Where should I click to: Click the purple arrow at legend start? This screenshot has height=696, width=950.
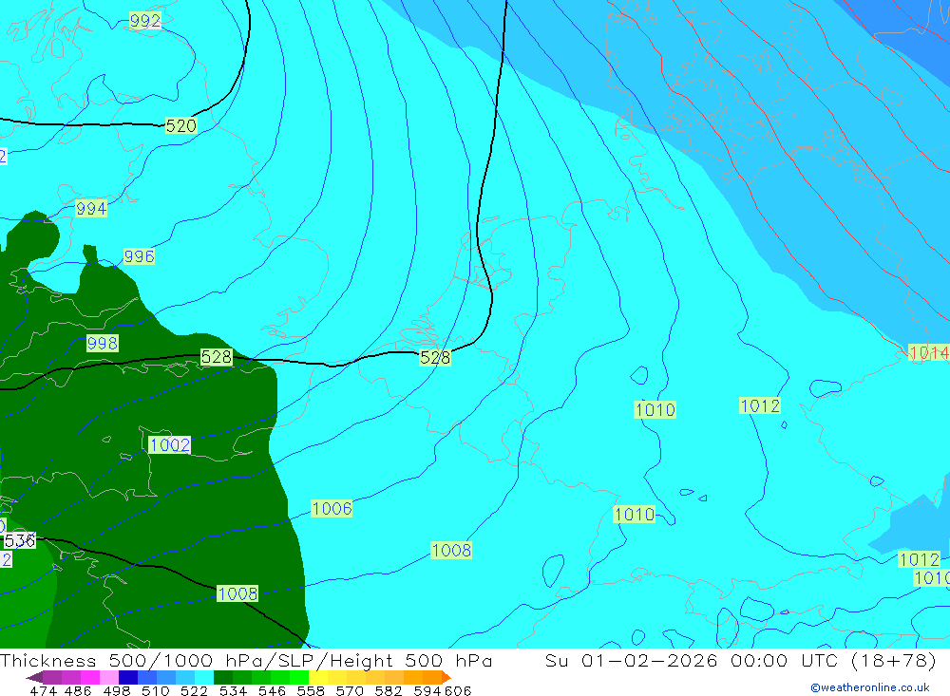[34, 677]
